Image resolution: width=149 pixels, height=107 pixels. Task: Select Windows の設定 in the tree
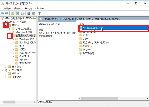pos(24,32)
